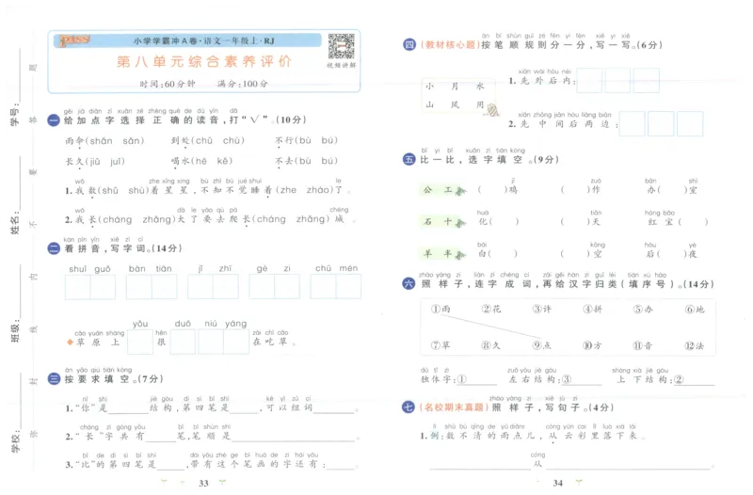This screenshot has width=753, height=495.
Task: Click the page number 34
Action: [x=557, y=483]
